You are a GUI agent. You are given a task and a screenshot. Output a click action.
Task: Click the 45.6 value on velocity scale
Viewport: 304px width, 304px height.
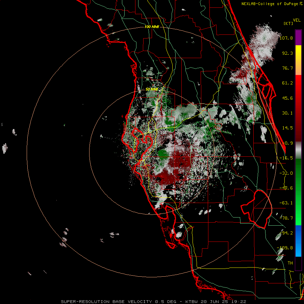287,98
